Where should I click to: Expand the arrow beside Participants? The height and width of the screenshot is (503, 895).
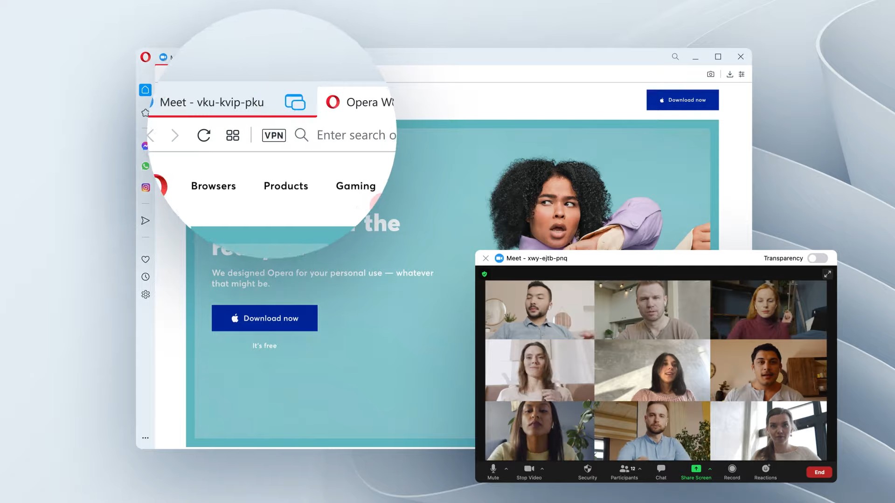tap(640, 469)
